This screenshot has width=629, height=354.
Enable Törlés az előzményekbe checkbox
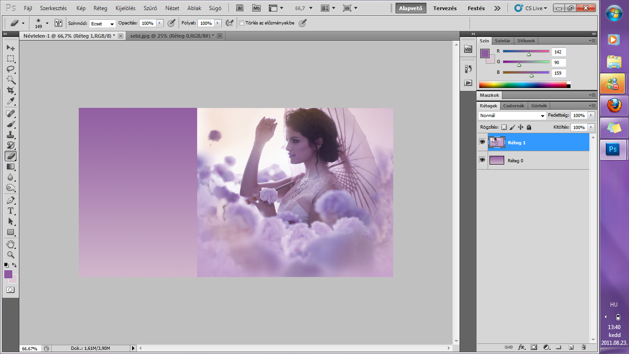pyautogui.click(x=242, y=23)
